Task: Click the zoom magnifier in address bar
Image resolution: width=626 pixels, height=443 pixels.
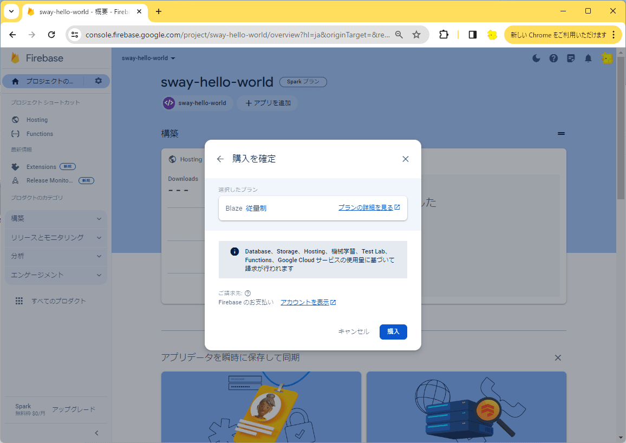Action: point(399,35)
